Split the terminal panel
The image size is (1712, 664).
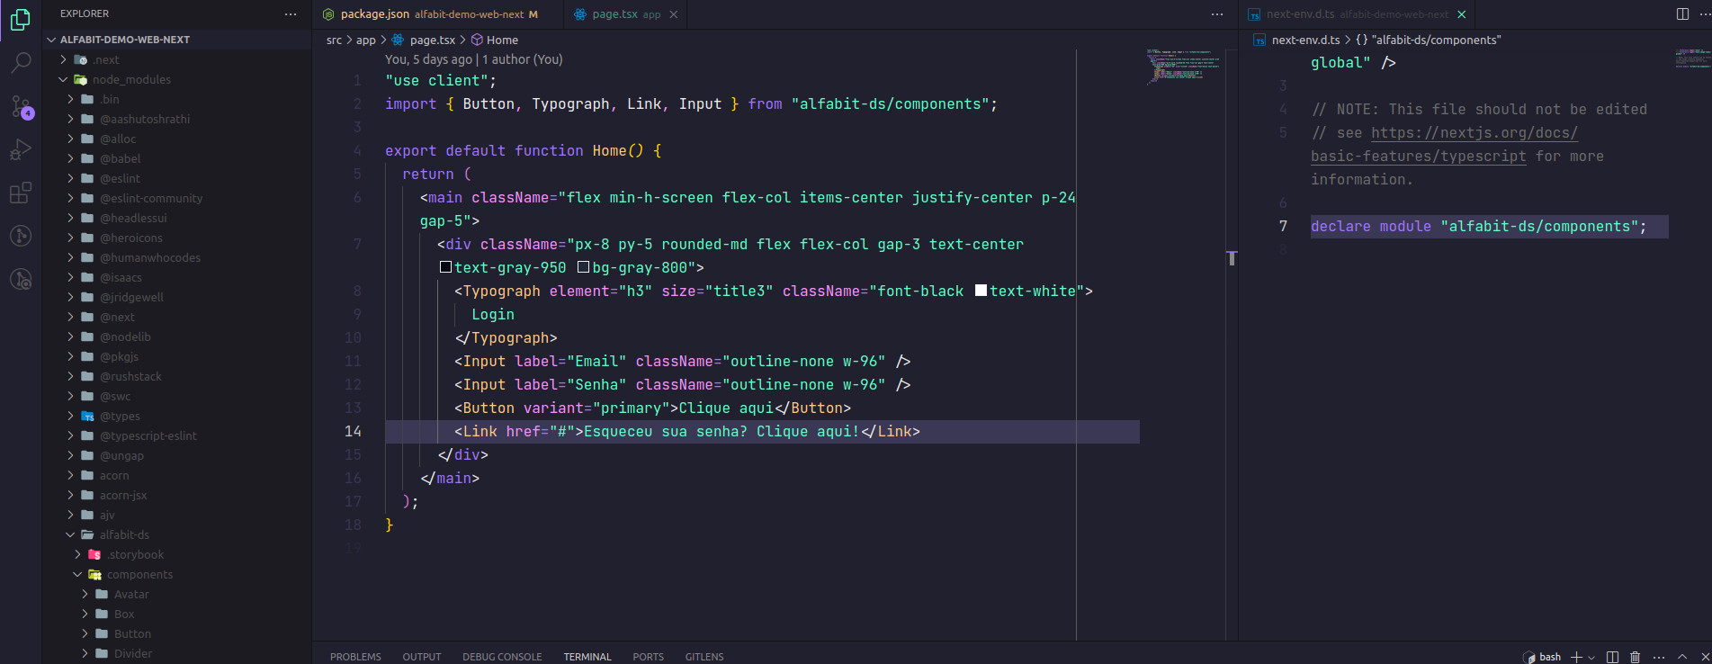pyautogui.click(x=1612, y=657)
